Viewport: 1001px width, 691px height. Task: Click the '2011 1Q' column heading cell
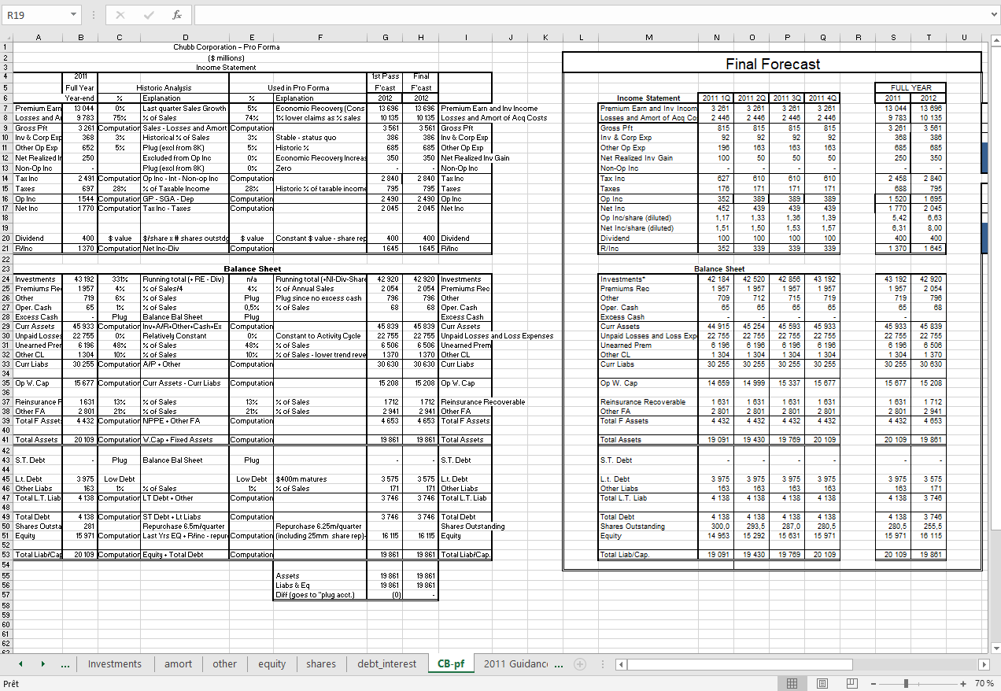[716, 98]
